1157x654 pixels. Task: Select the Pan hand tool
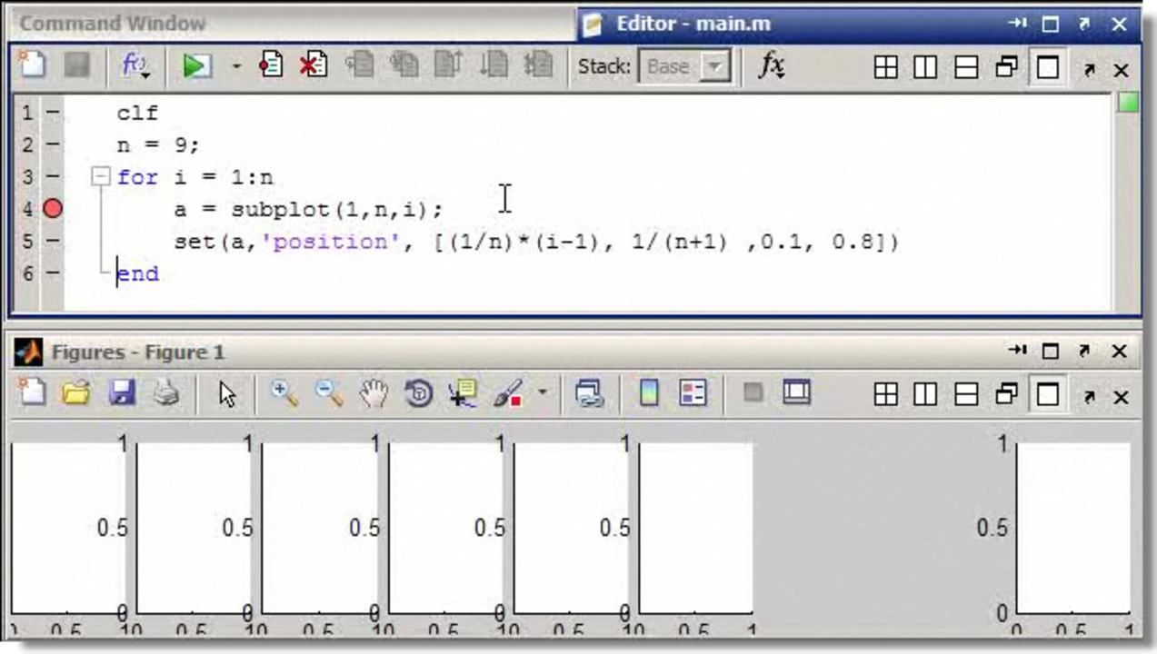pyautogui.click(x=374, y=393)
